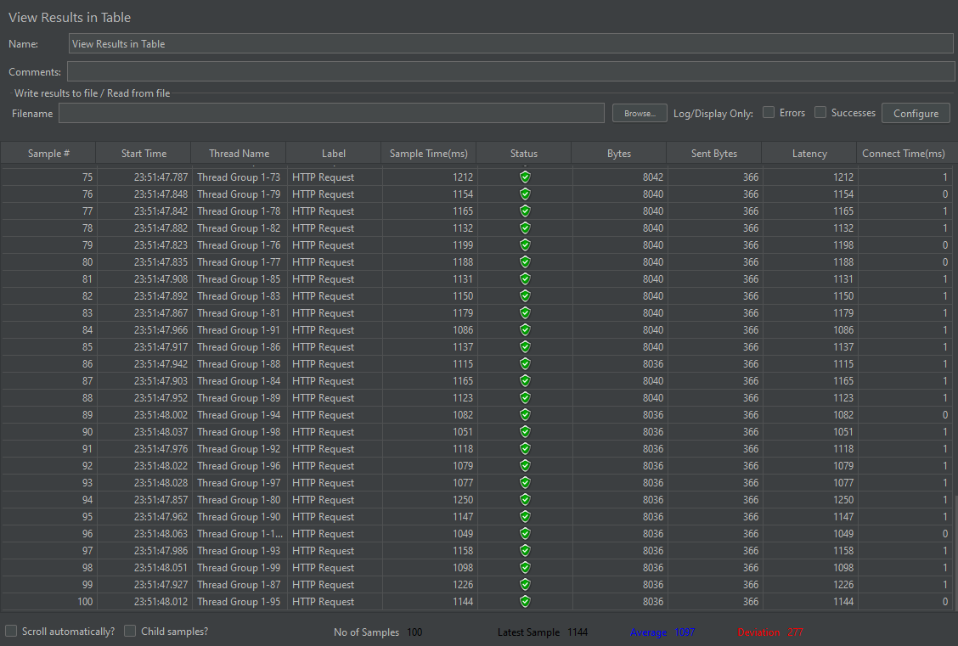Viewport: 958px width, 646px height.
Task: Click the success icon for sample 94
Action: coord(524,499)
